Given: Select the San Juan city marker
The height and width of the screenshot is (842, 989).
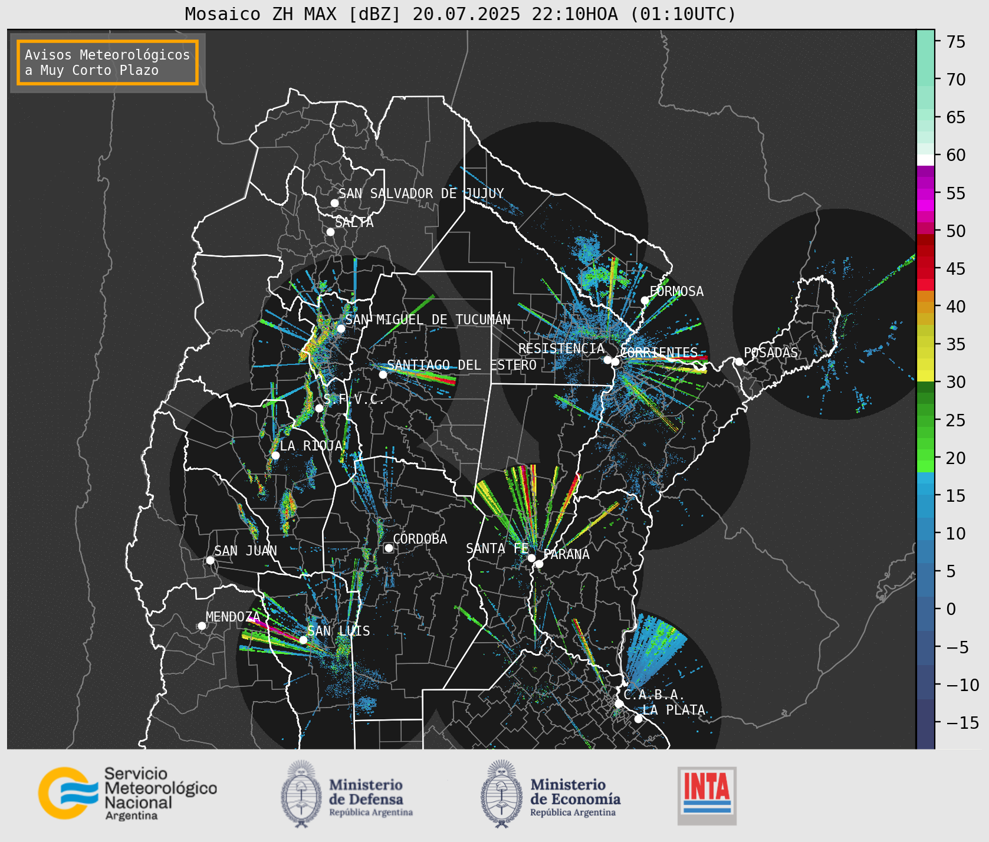Looking at the screenshot, I should pos(210,560).
